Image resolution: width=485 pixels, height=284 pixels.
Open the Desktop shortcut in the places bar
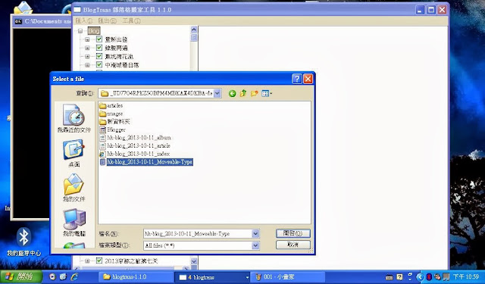[x=74, y=153]
